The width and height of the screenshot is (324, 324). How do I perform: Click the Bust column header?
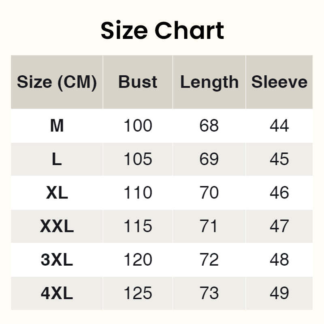coord(138,82)
